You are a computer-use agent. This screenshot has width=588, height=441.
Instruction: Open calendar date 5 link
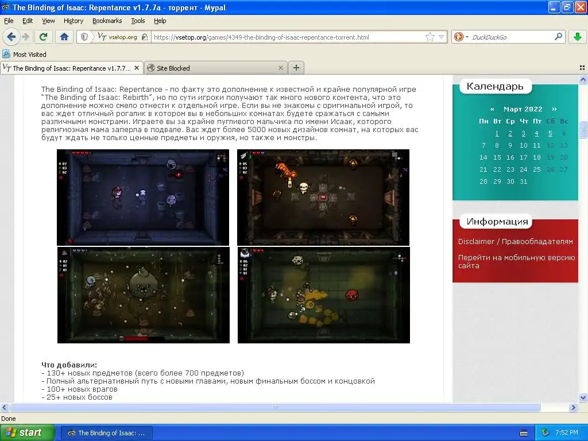(x=550, y=133)
